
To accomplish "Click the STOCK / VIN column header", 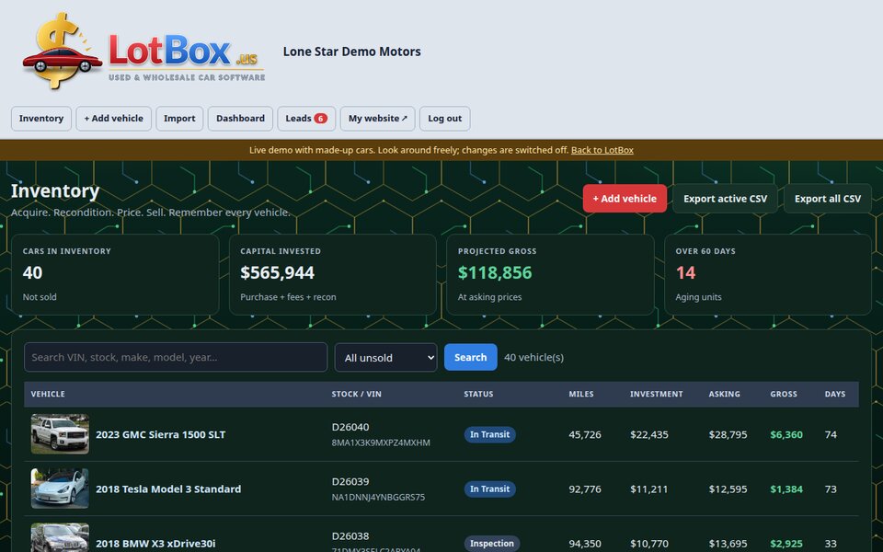I will [357, 394].
